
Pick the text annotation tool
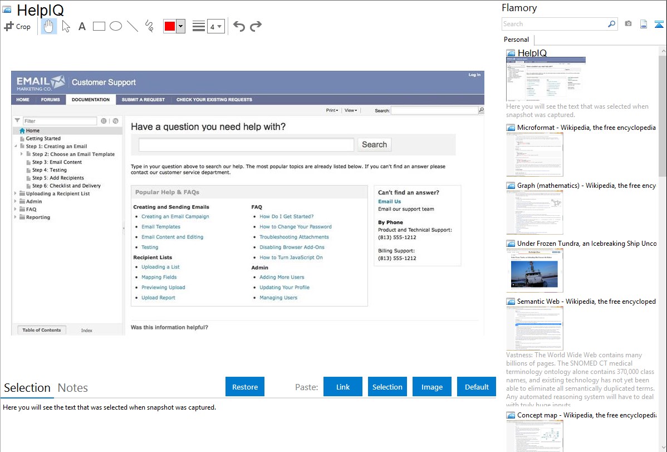[x=82, y=26]
